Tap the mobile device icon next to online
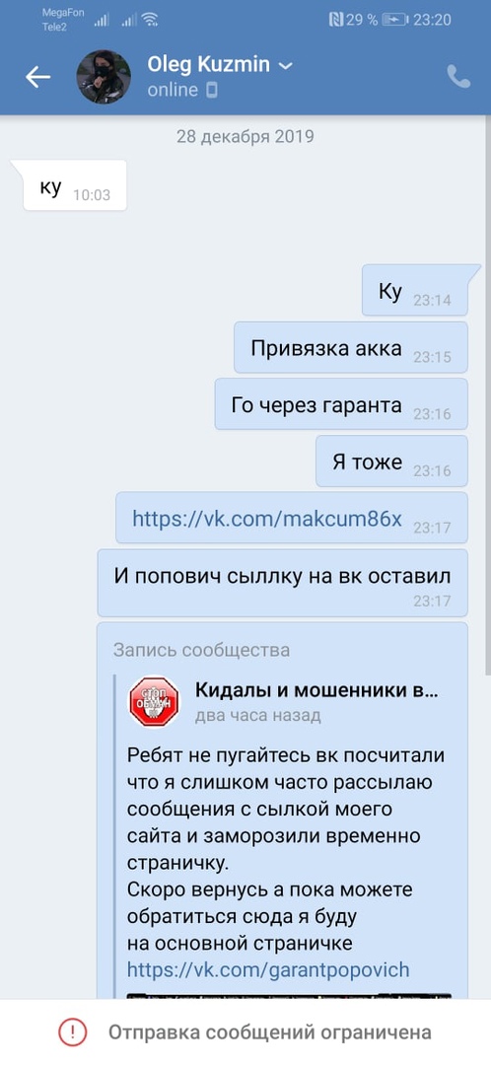Screen dimensions: 491x1065 tap(212, 90)
